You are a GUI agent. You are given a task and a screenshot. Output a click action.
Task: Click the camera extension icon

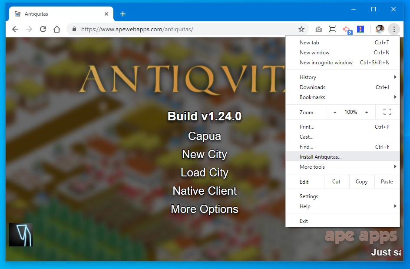point(318,29)
